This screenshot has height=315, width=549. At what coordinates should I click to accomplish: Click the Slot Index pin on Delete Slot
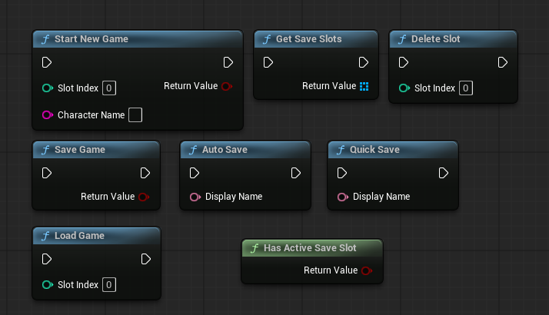[404, 88]
